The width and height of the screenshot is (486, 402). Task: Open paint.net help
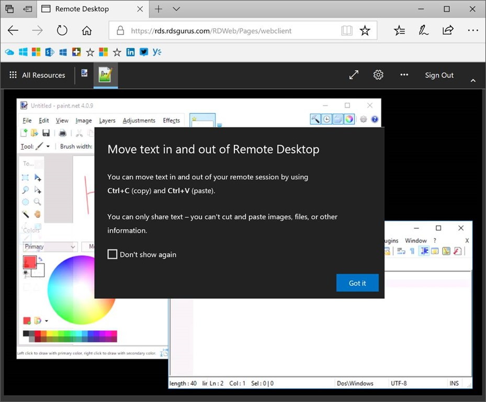[x=375, y=119]
